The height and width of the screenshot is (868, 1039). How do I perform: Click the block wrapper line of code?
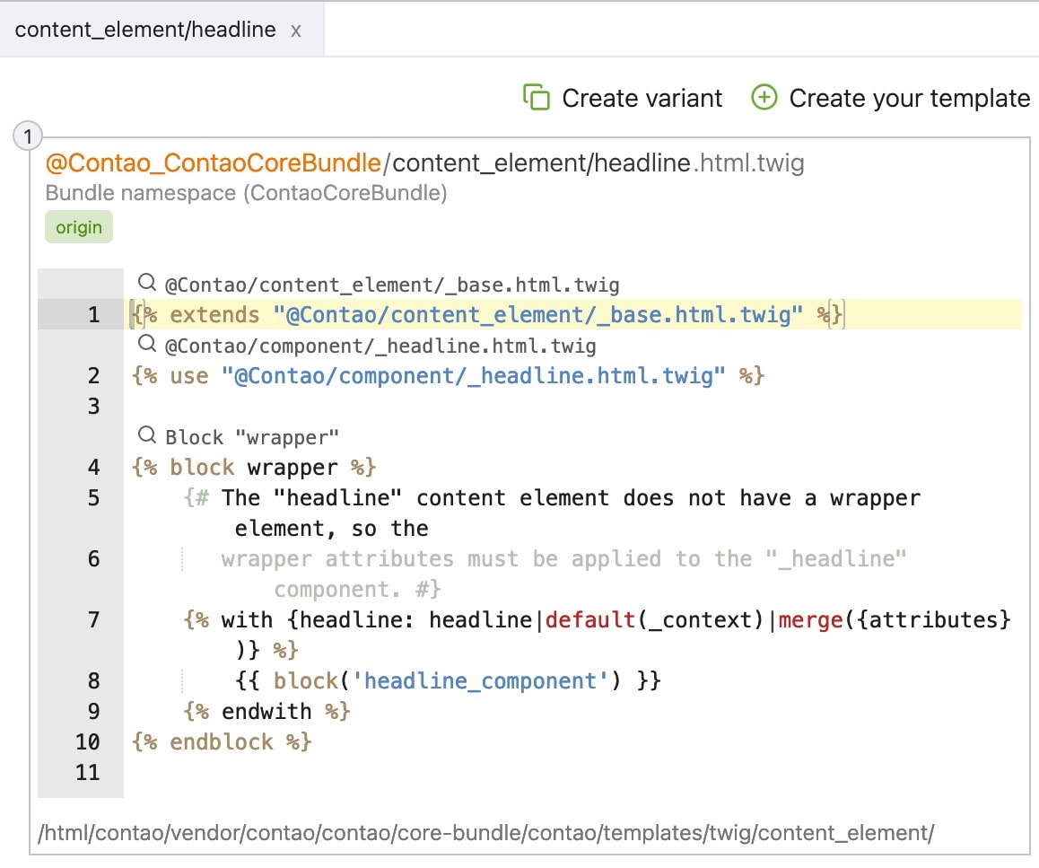click(254, 467)
